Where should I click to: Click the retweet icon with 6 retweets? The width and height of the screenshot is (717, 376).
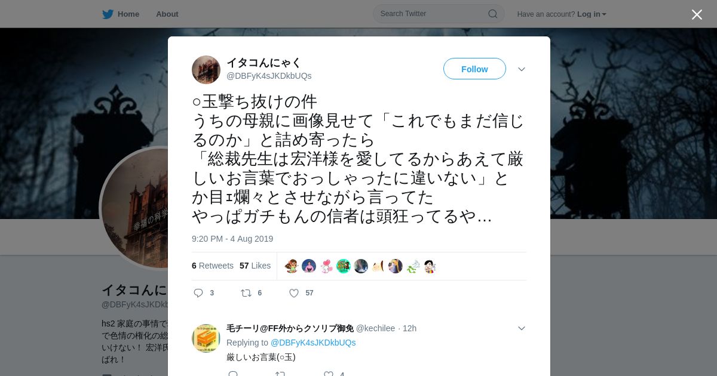click(246, 293)
